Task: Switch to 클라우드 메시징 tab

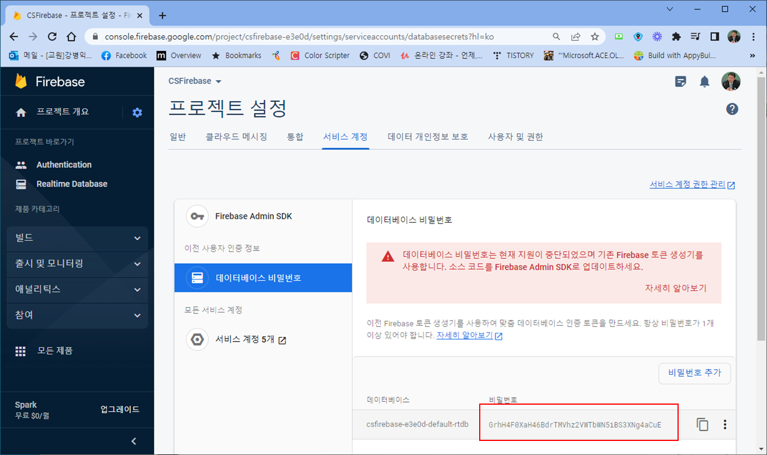Action: click(236, 137)
